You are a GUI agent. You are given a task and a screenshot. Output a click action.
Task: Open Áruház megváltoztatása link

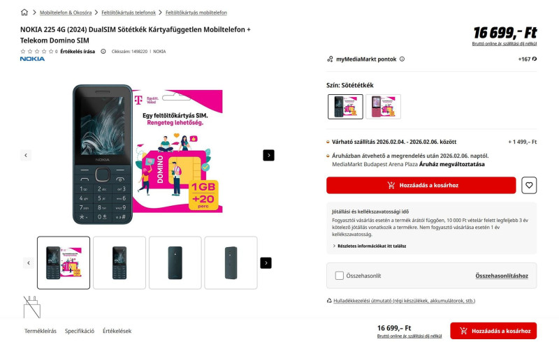tap(451, 164)
